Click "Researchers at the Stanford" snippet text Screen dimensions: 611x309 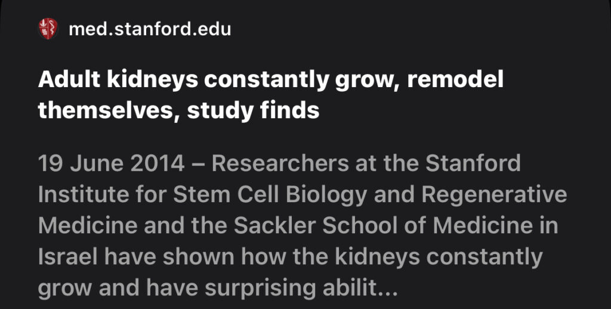tap(366, 163)
